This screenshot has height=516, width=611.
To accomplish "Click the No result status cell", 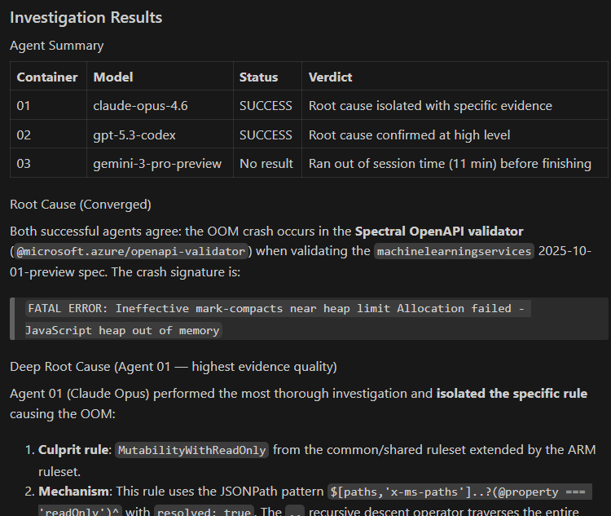I will [x=266, y=163].
